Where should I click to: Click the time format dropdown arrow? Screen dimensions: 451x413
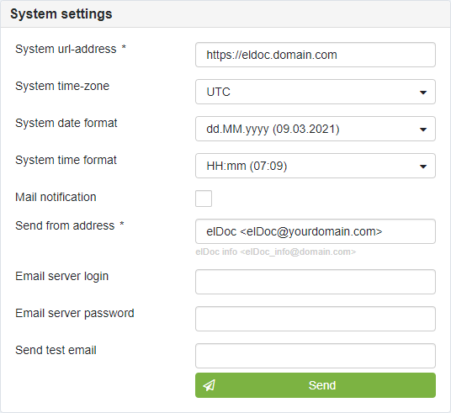pyautogui.click(x=423, y=167)
